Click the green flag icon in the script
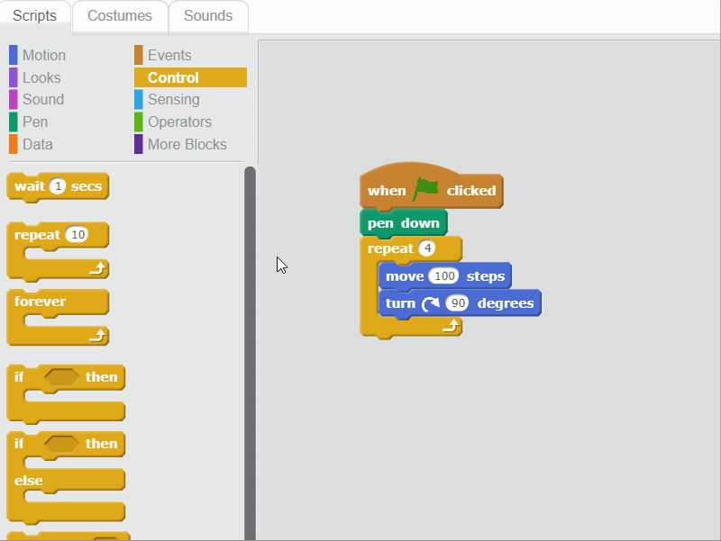The height and width of the screenshot is (541, 721). [425, 189]
